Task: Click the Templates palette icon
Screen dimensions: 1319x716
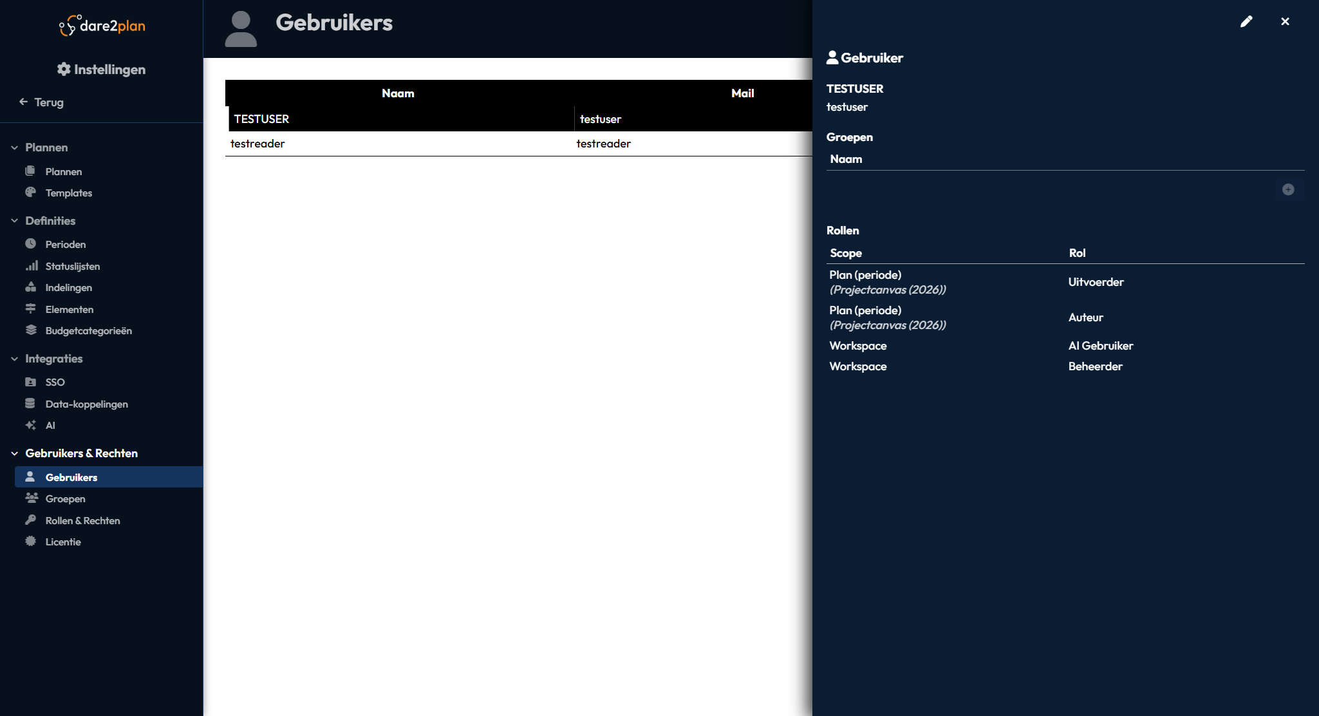Action: click(x=30, y=193)
